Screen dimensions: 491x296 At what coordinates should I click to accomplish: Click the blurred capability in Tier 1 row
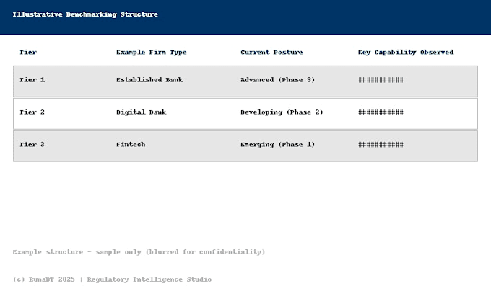coord(381,80)
